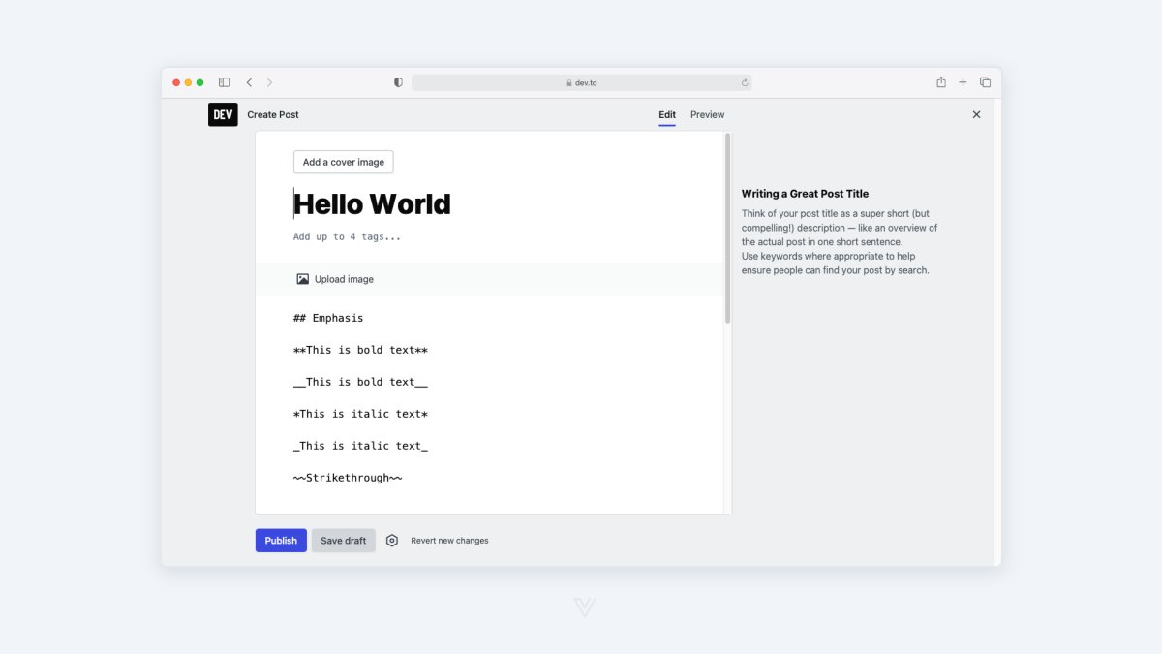Toggle the Safari sidebar icon
The width and height of the screenshot is (1162, 654).
tap(224, 82)
